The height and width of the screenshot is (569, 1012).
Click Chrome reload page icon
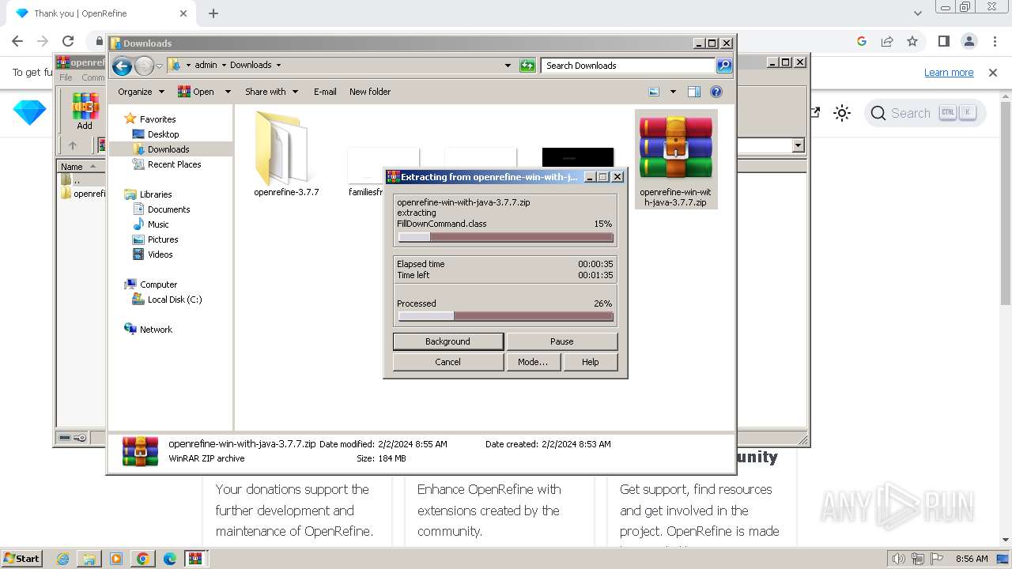click(x=68, y=41)
